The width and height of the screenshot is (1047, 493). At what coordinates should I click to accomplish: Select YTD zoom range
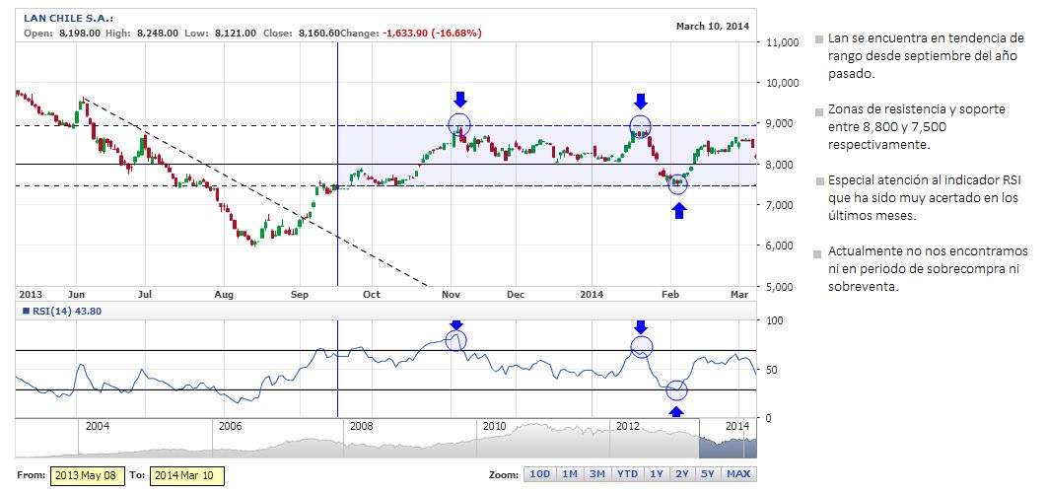tap(626, 474)
